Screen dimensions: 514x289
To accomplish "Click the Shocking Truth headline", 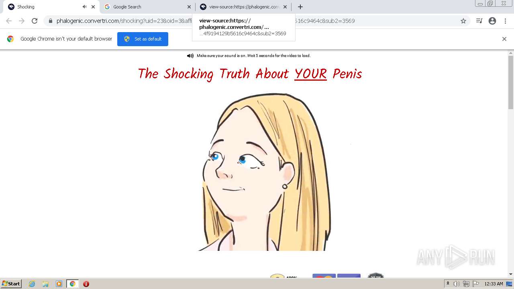I will click(x=250, y=74).
